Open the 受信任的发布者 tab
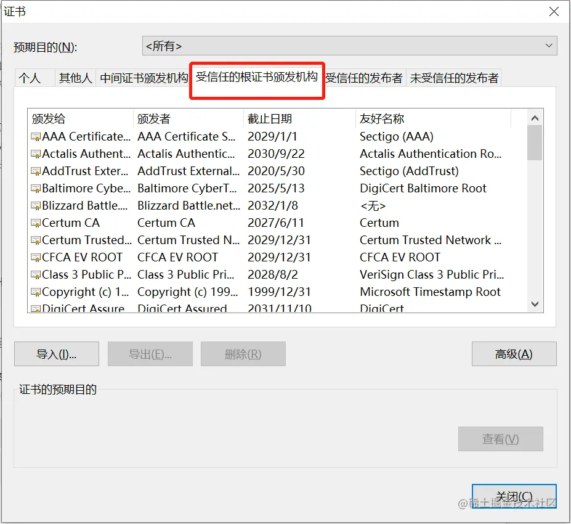 click(364, 78)
